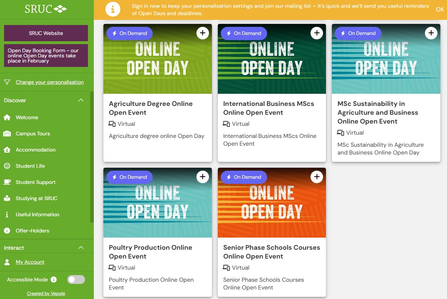Click the filter funnel icon in sidebar
The image size is (447, 299).
pos(7,82)
